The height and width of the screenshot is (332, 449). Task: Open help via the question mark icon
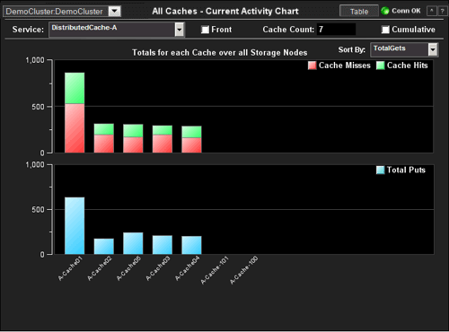click(x=442, y=11)
